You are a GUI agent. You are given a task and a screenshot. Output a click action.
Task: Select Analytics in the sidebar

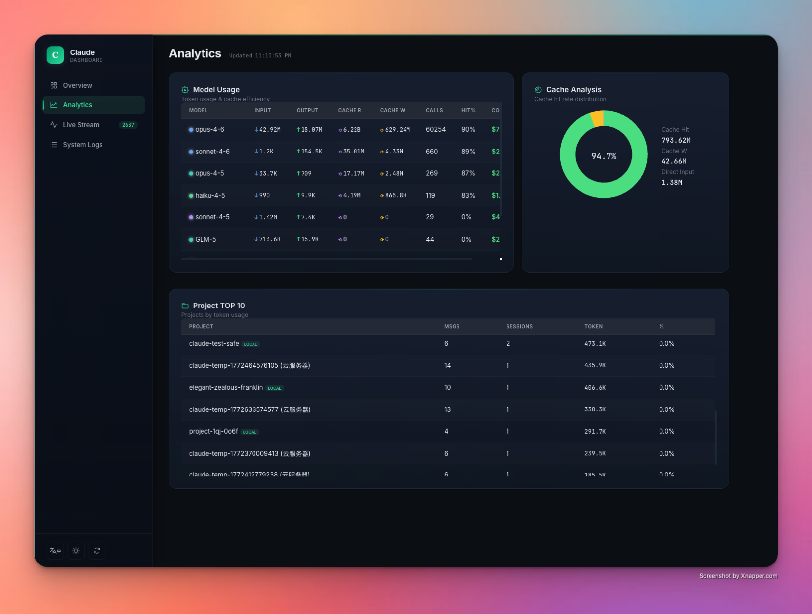tap(93, 105)
